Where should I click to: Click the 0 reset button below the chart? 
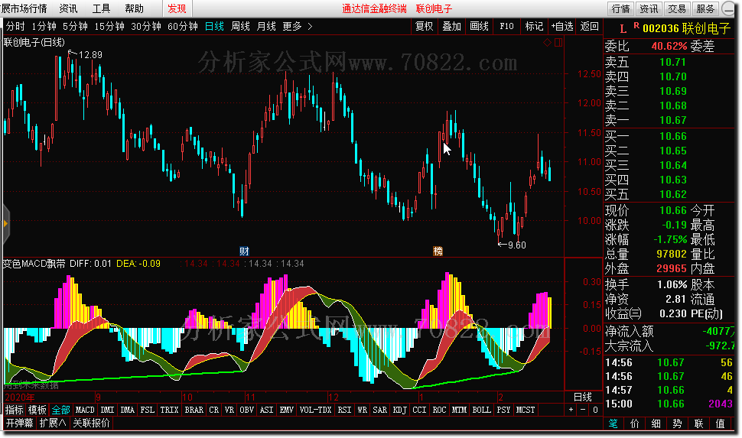595,410
